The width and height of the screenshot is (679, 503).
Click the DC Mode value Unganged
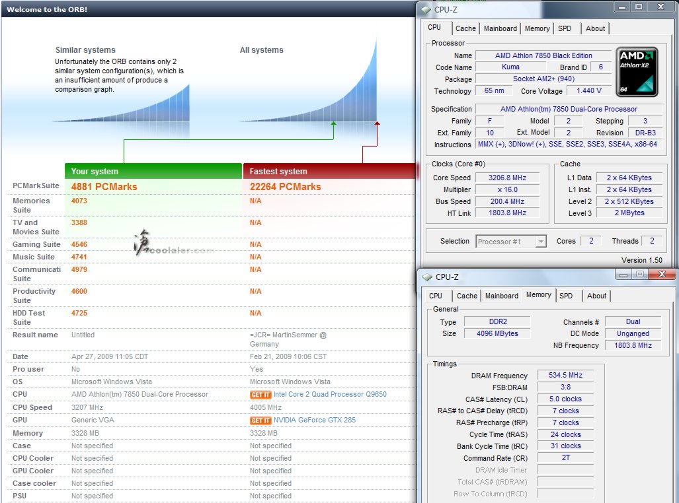pos(633,333)
